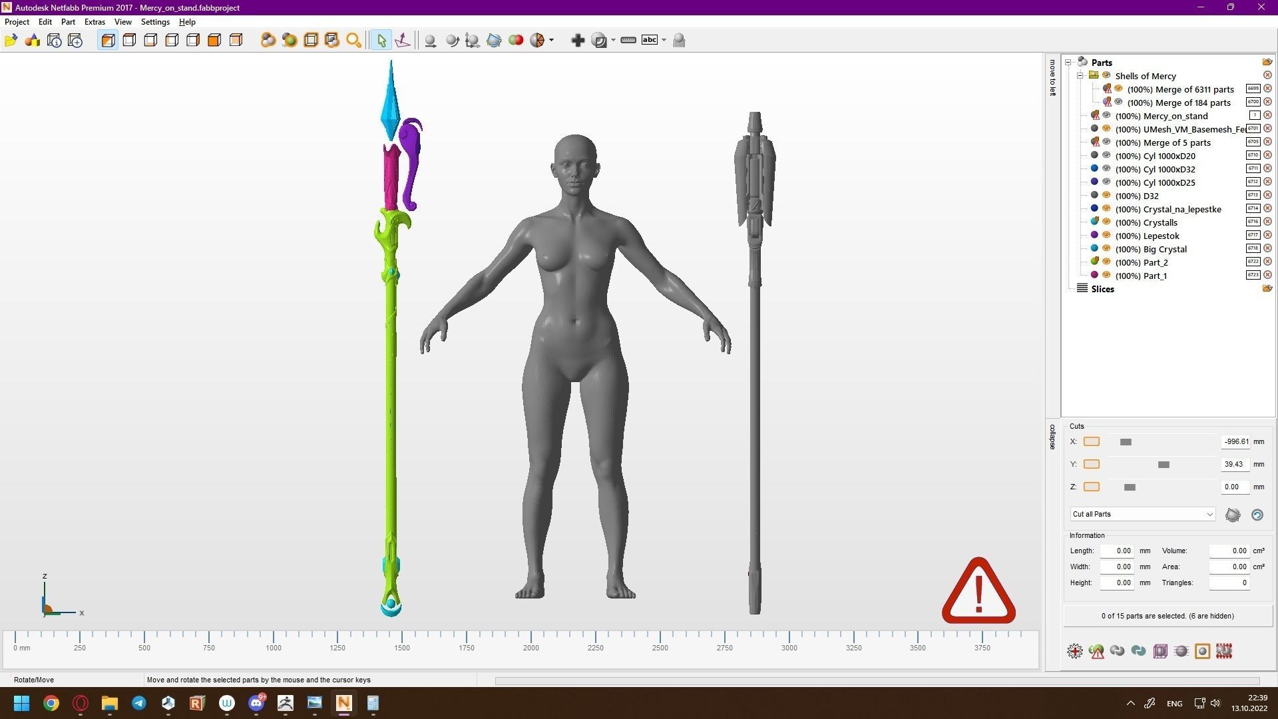
Task: Show hidden system tray icons chevron
Action: [x=1130, y=703]
